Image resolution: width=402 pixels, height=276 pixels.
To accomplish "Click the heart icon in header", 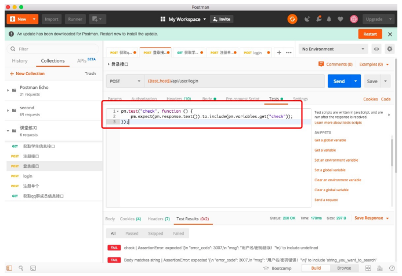I will tap(340, 19).
